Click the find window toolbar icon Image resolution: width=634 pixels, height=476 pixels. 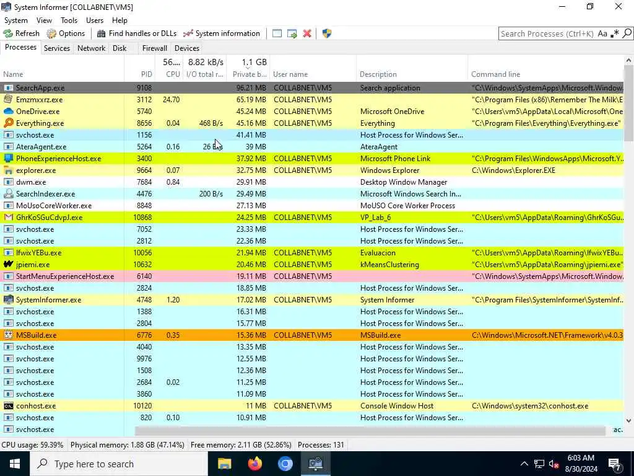pos(277,33)
